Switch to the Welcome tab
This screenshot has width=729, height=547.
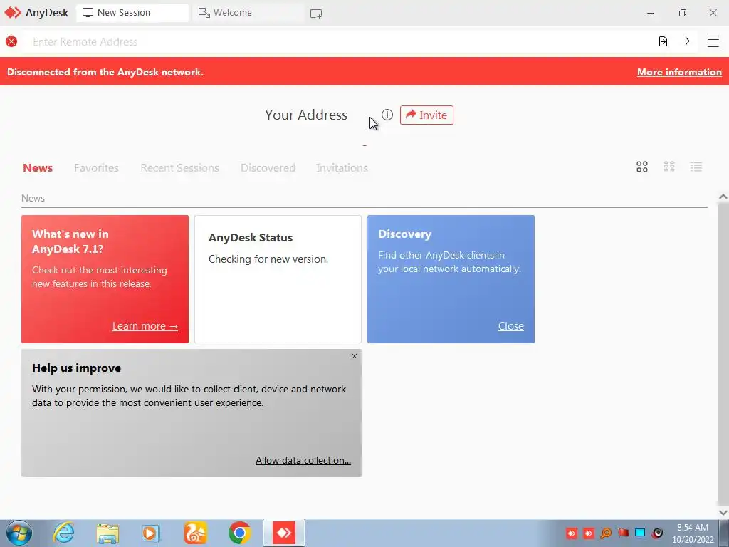[246, 13]
